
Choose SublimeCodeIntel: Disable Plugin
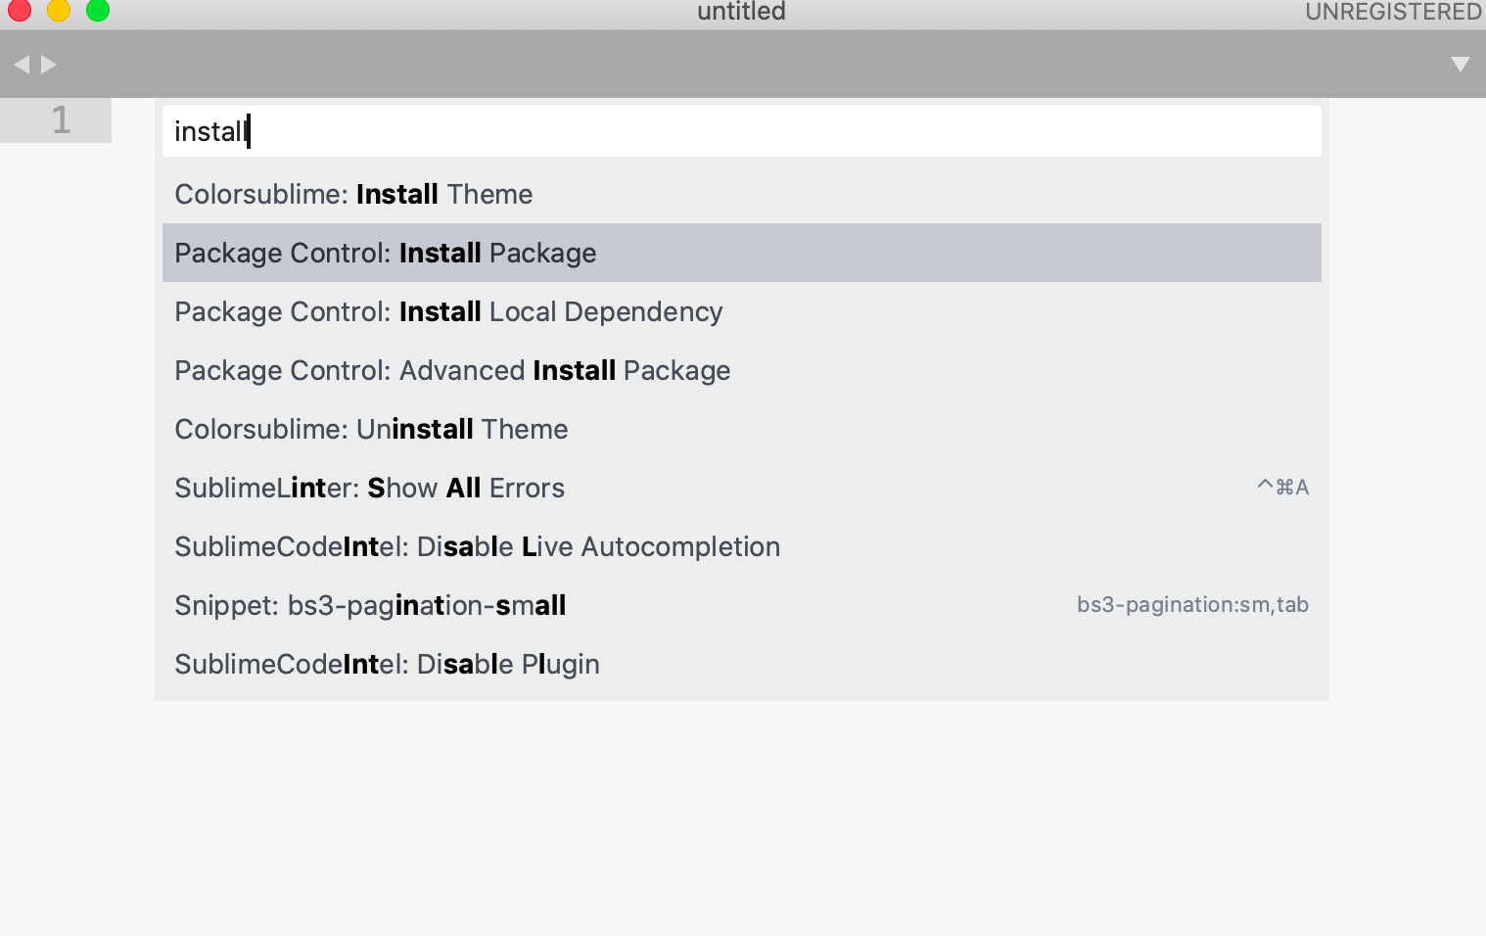point(741,664)
